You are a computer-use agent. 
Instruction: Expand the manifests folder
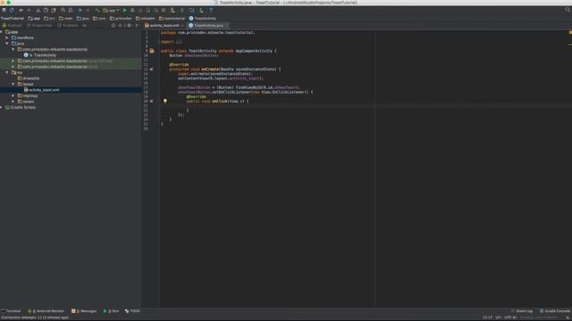7,37
